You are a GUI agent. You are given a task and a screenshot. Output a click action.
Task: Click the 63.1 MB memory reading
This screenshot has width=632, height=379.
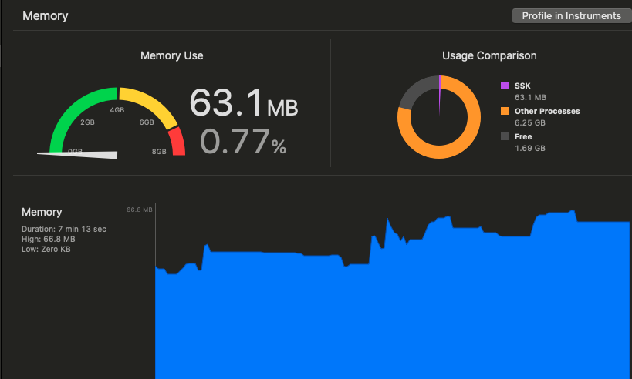243,103
